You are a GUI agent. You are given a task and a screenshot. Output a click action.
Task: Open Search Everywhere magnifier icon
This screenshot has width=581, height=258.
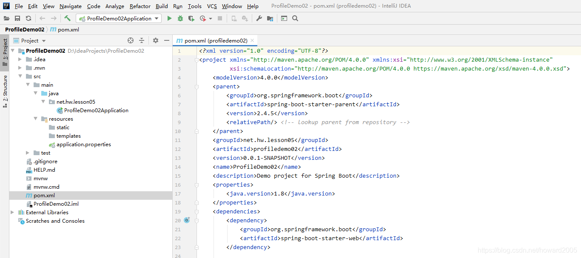coord(295,18)
